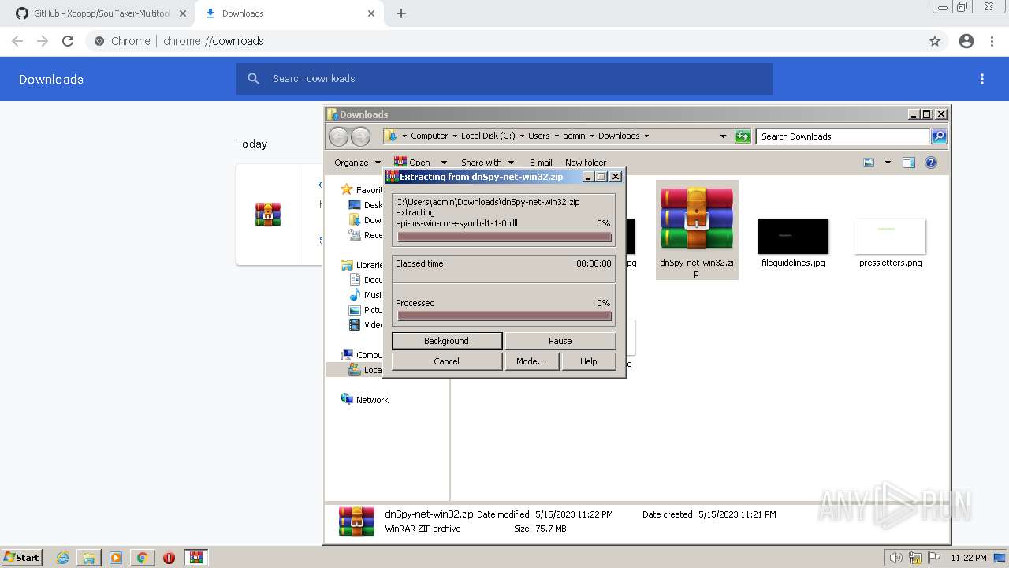Reload the Chrome page

pyautogui.click(x=68, y=41)
